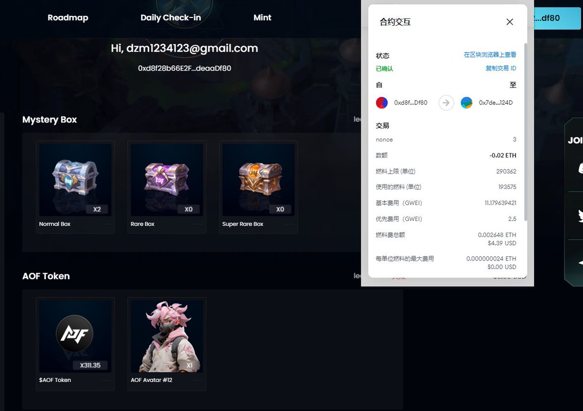The image size is (583, 411).
Task: Open the Mint page
Action: click(x=262, y=17)
